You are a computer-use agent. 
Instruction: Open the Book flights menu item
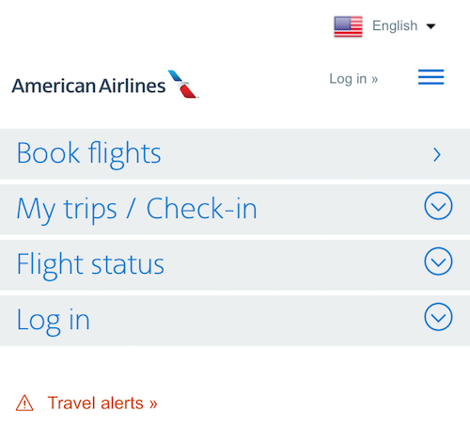[235, 153]
